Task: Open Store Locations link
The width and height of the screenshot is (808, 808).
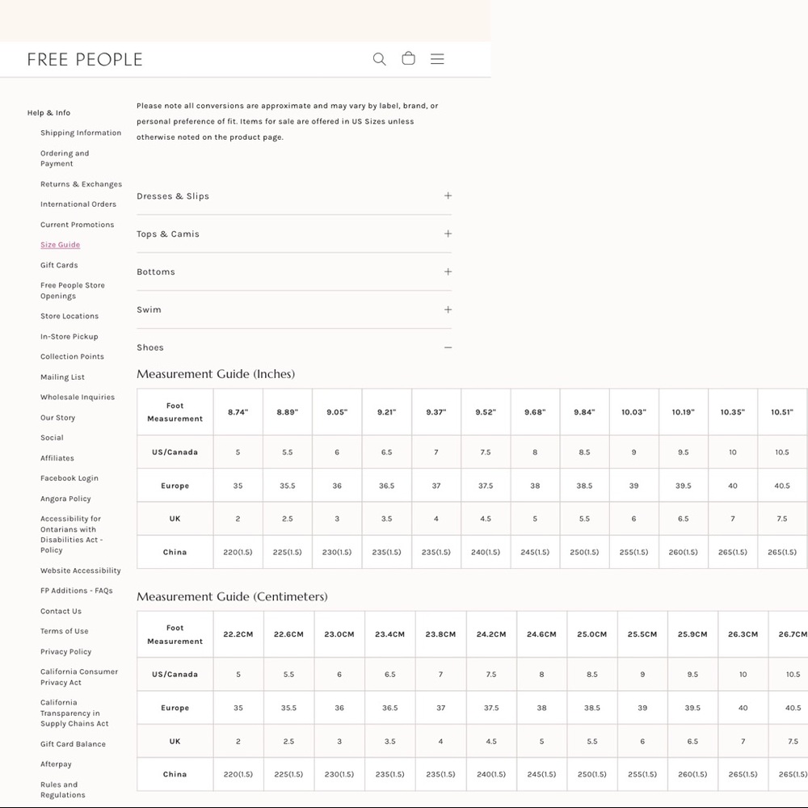Action: [69, 316]
